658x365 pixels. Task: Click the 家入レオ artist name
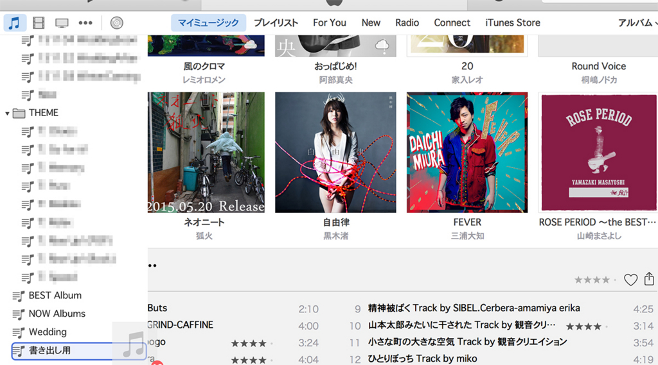pyautogui.click(x=467, y=80)
